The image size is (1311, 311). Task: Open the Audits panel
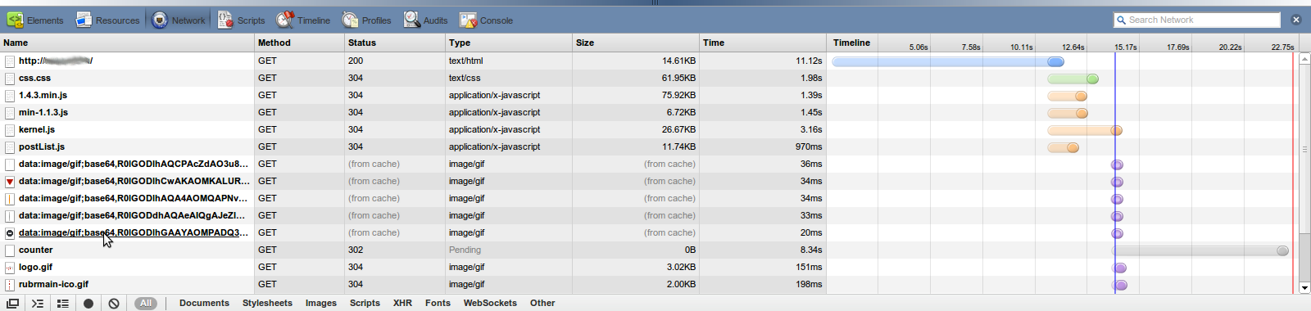(426, 20)
